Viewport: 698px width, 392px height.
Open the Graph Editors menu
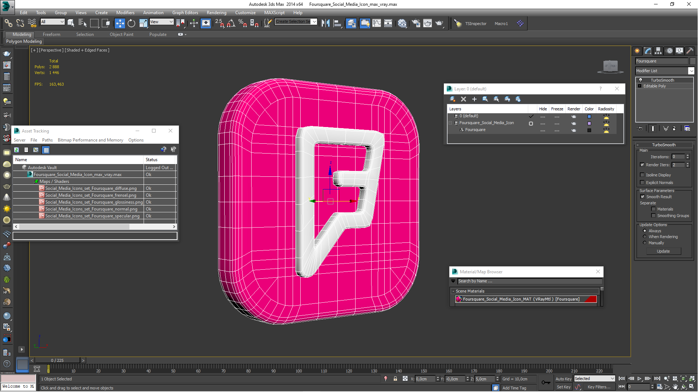185,13
